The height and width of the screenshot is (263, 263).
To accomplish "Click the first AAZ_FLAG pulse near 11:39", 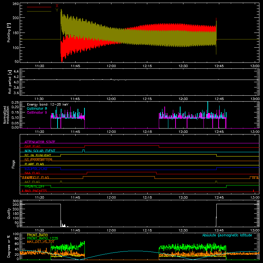I will pyautogui.click(x=61, y=182).
